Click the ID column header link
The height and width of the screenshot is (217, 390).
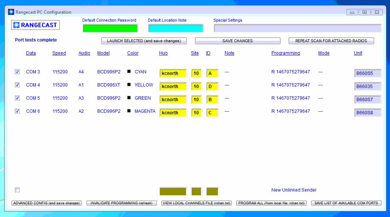[x=208, y=53]
